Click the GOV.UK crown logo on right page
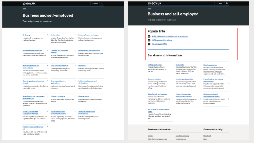The image size is (254, 143). (x=149, y=3)
